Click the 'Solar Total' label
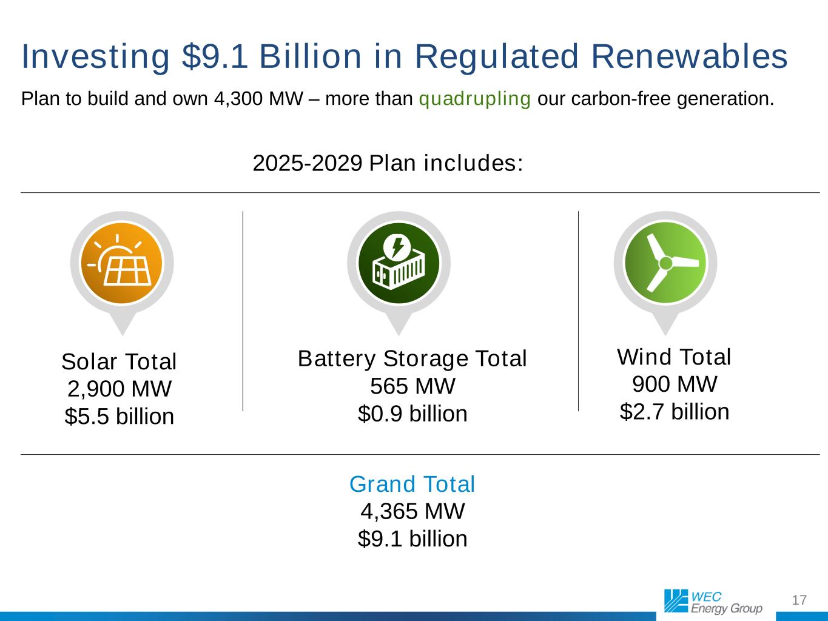The height and width of the screenshot is (621, 828). pos(119,361)
